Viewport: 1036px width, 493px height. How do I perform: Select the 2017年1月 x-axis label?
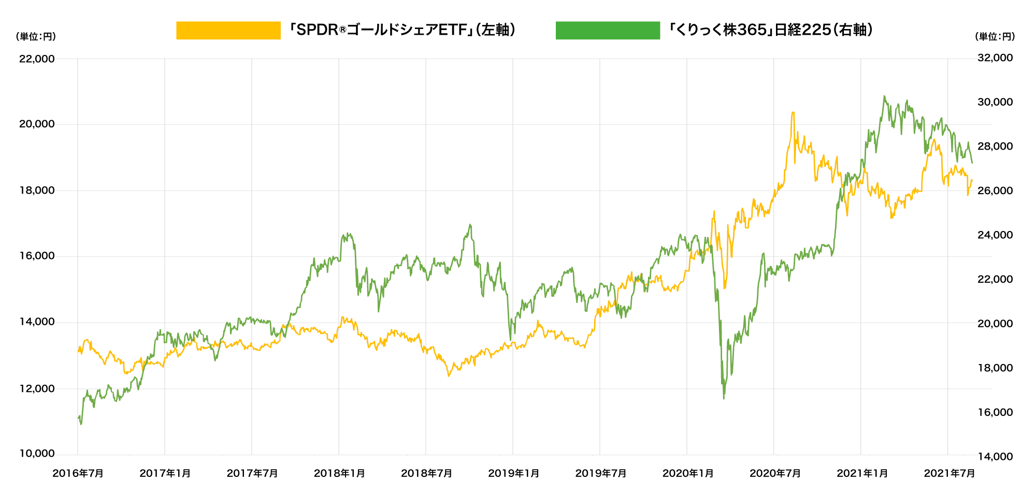click(x=165, y=473)
